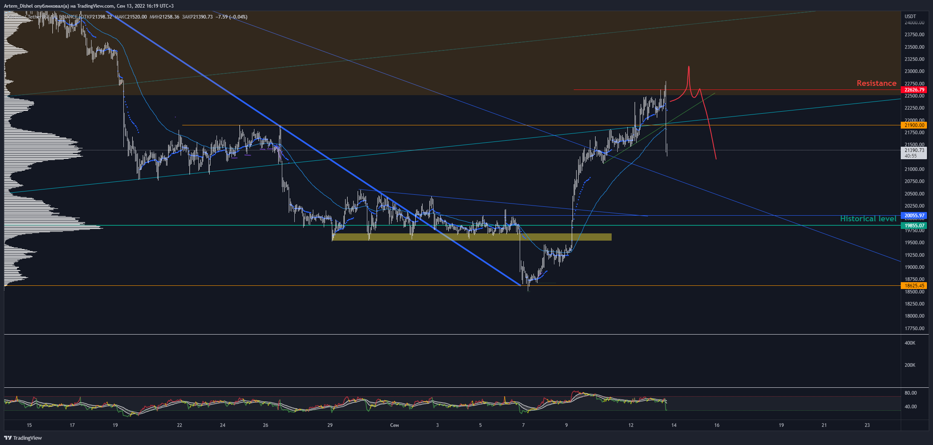933x445 pixels.
Task: Click the date label 23 on time axis
Action: click(x=867, y=425)
